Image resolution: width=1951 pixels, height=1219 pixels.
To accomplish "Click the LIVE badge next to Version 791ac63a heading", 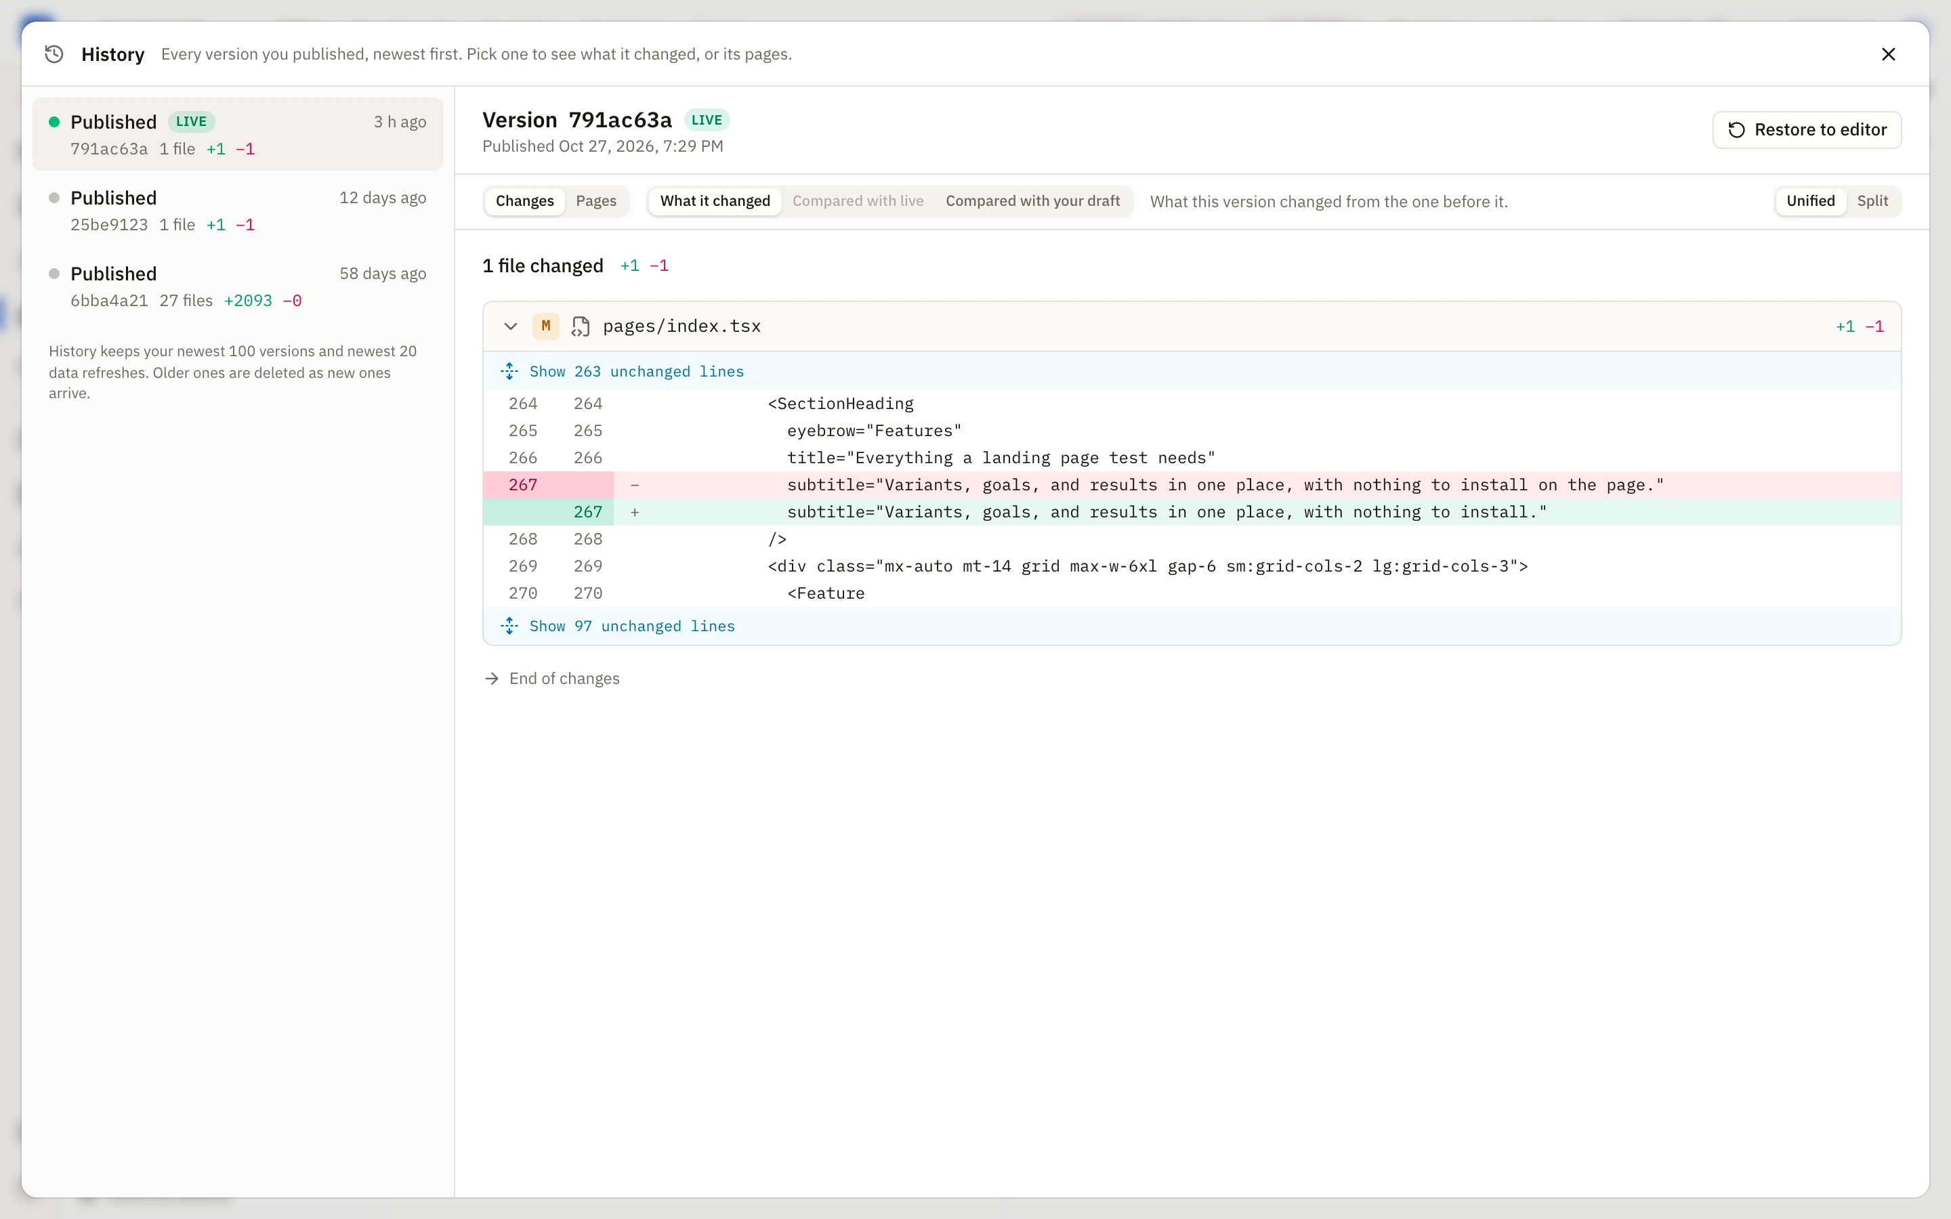I will click(707, 120).
